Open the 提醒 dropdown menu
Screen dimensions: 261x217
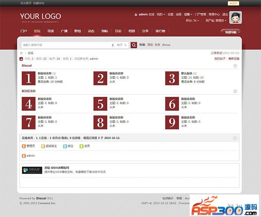[x=188, y=15]
